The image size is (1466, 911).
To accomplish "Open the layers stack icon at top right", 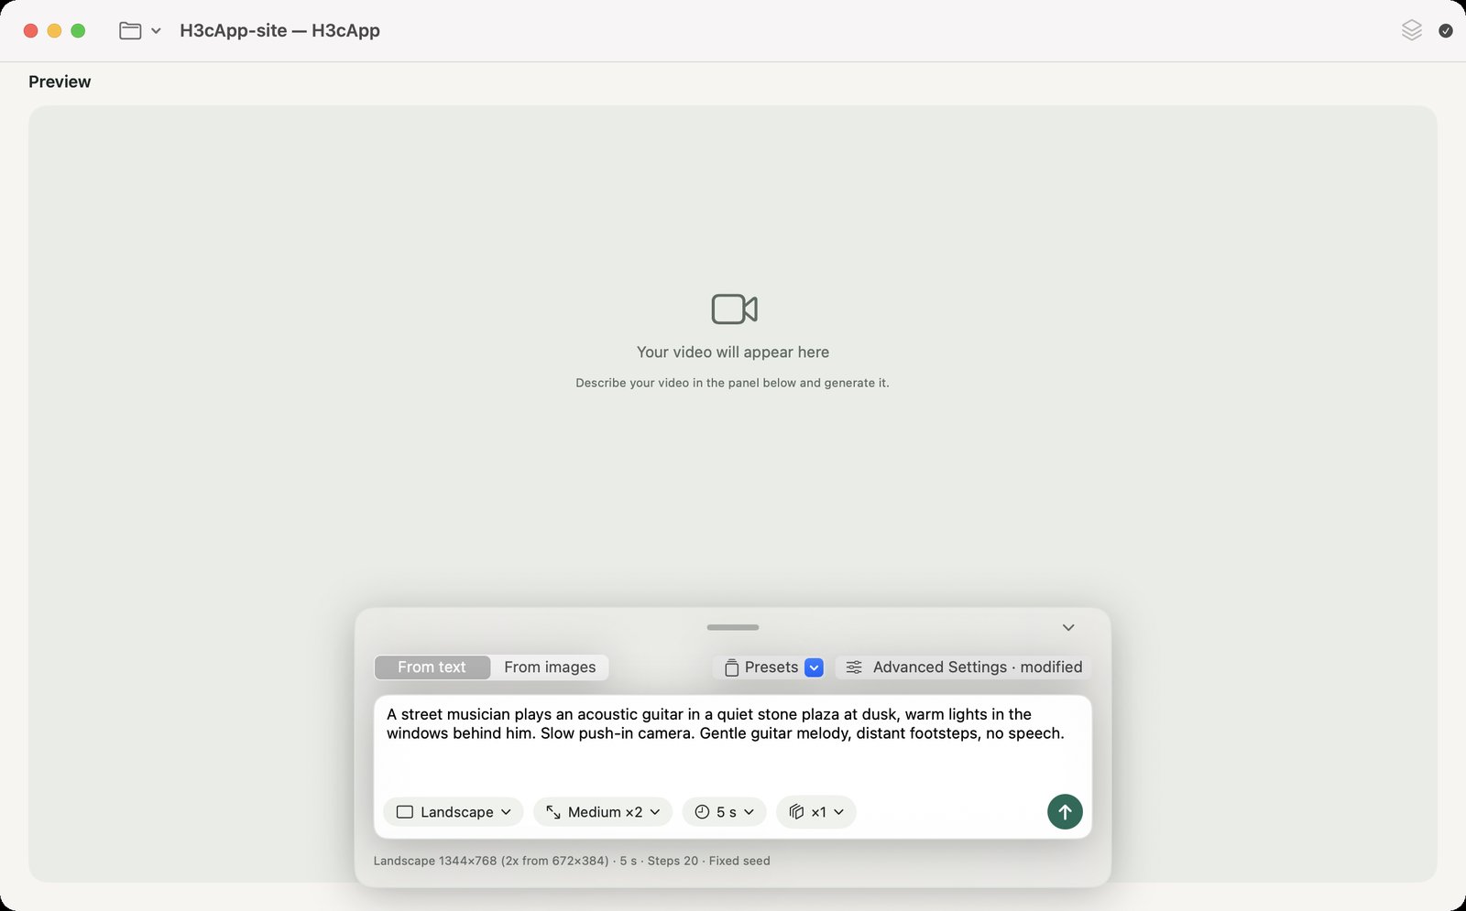I will click(1412, 30).
